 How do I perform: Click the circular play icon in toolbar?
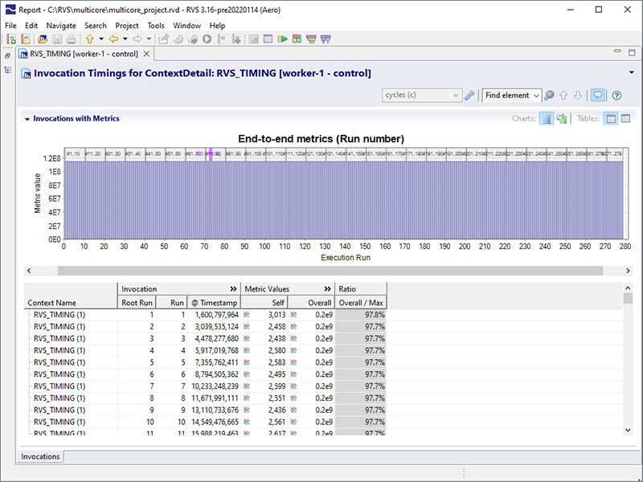point(207,39)
